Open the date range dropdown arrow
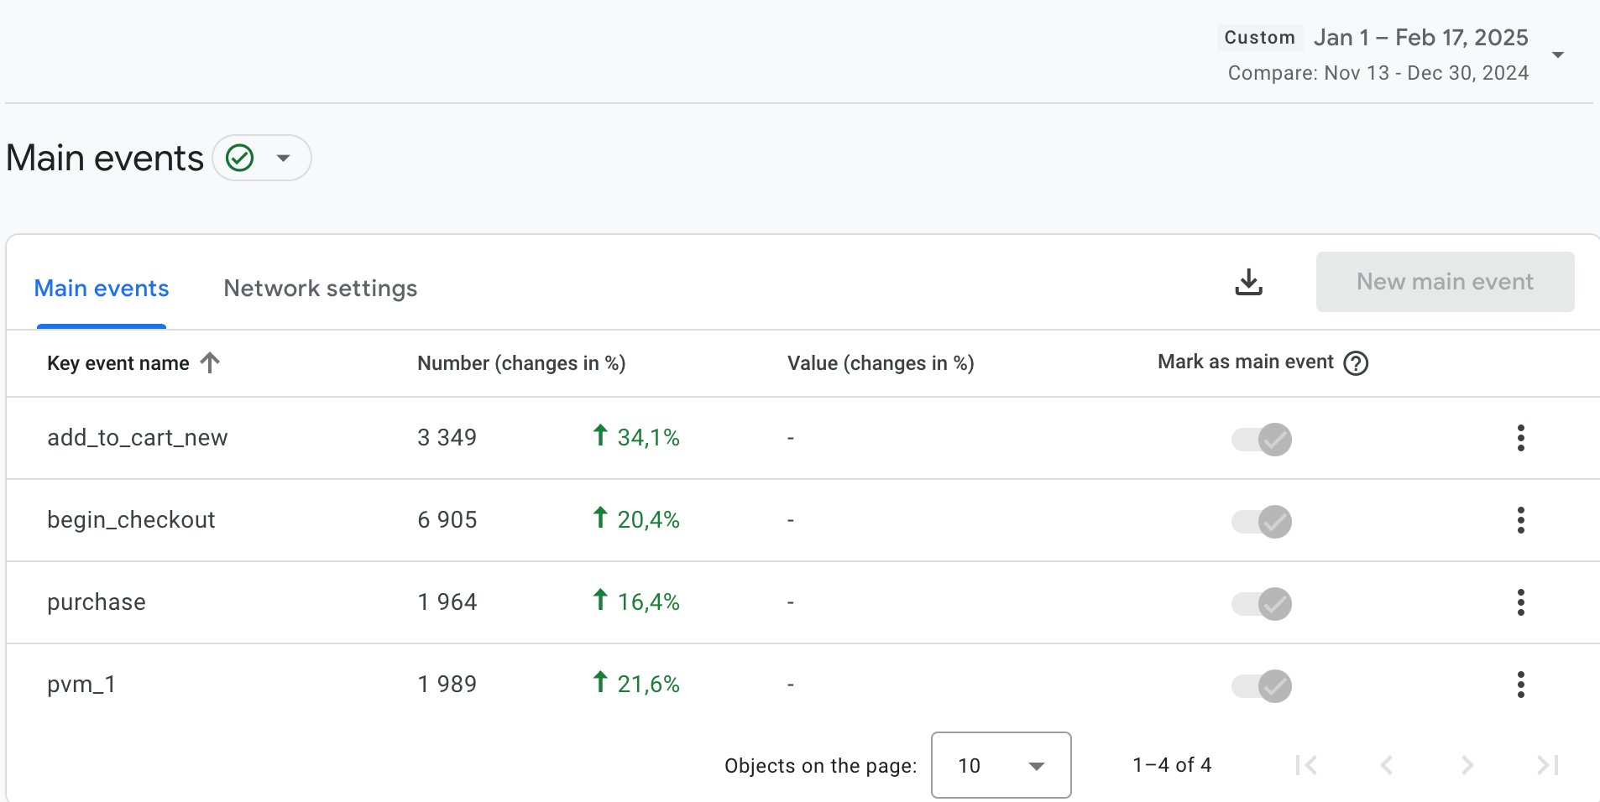This screenshot has width=1600, height=802. point(1558,55)
